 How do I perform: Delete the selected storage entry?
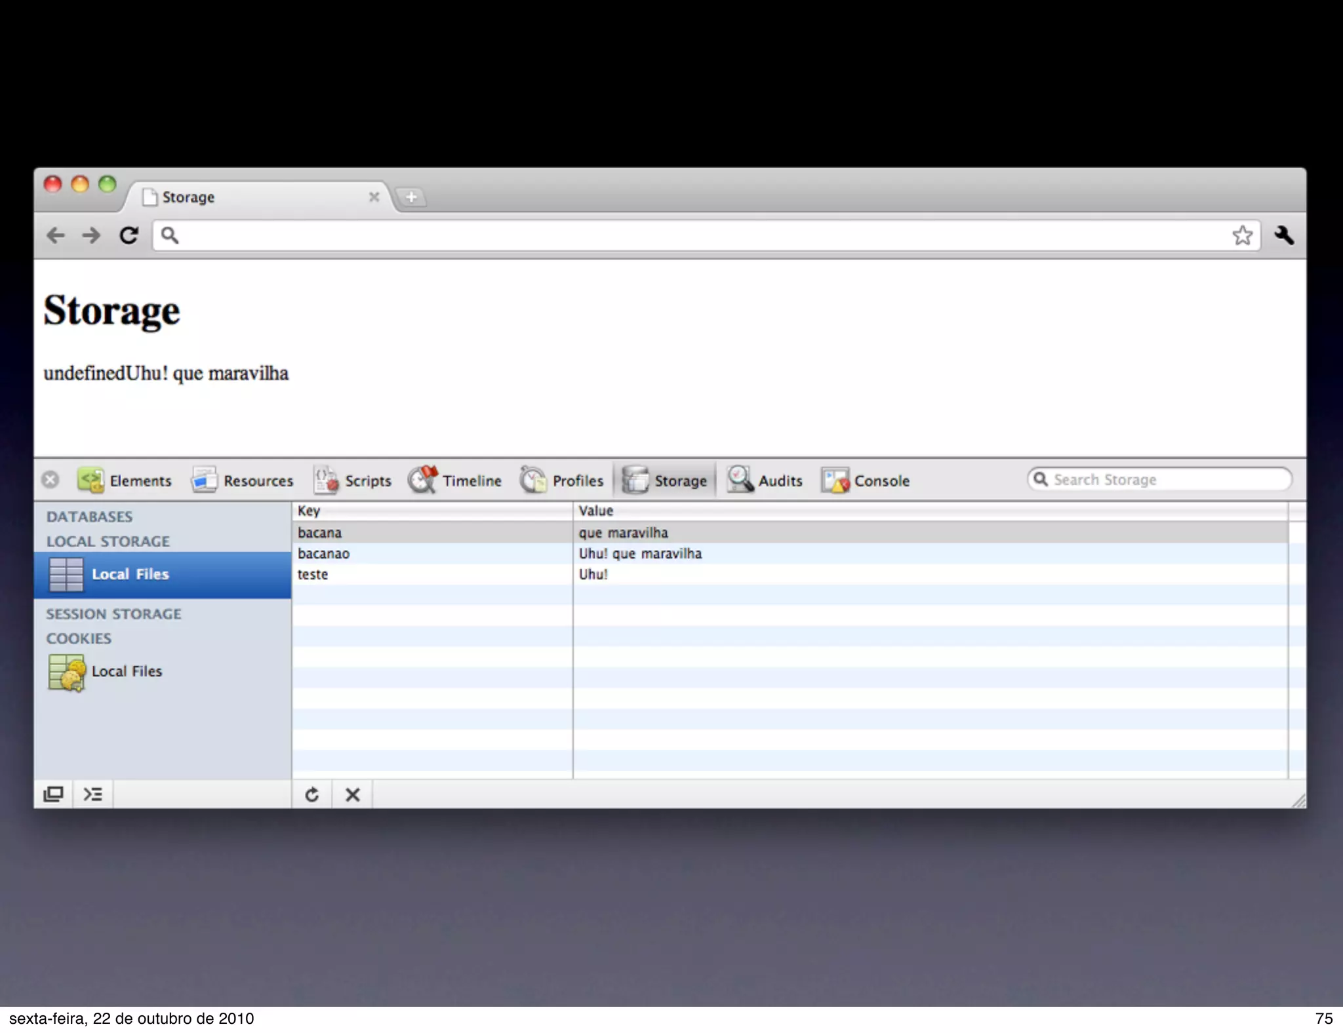[353, 794]
